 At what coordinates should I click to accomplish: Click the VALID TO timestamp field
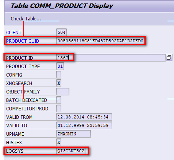point(84,125)
